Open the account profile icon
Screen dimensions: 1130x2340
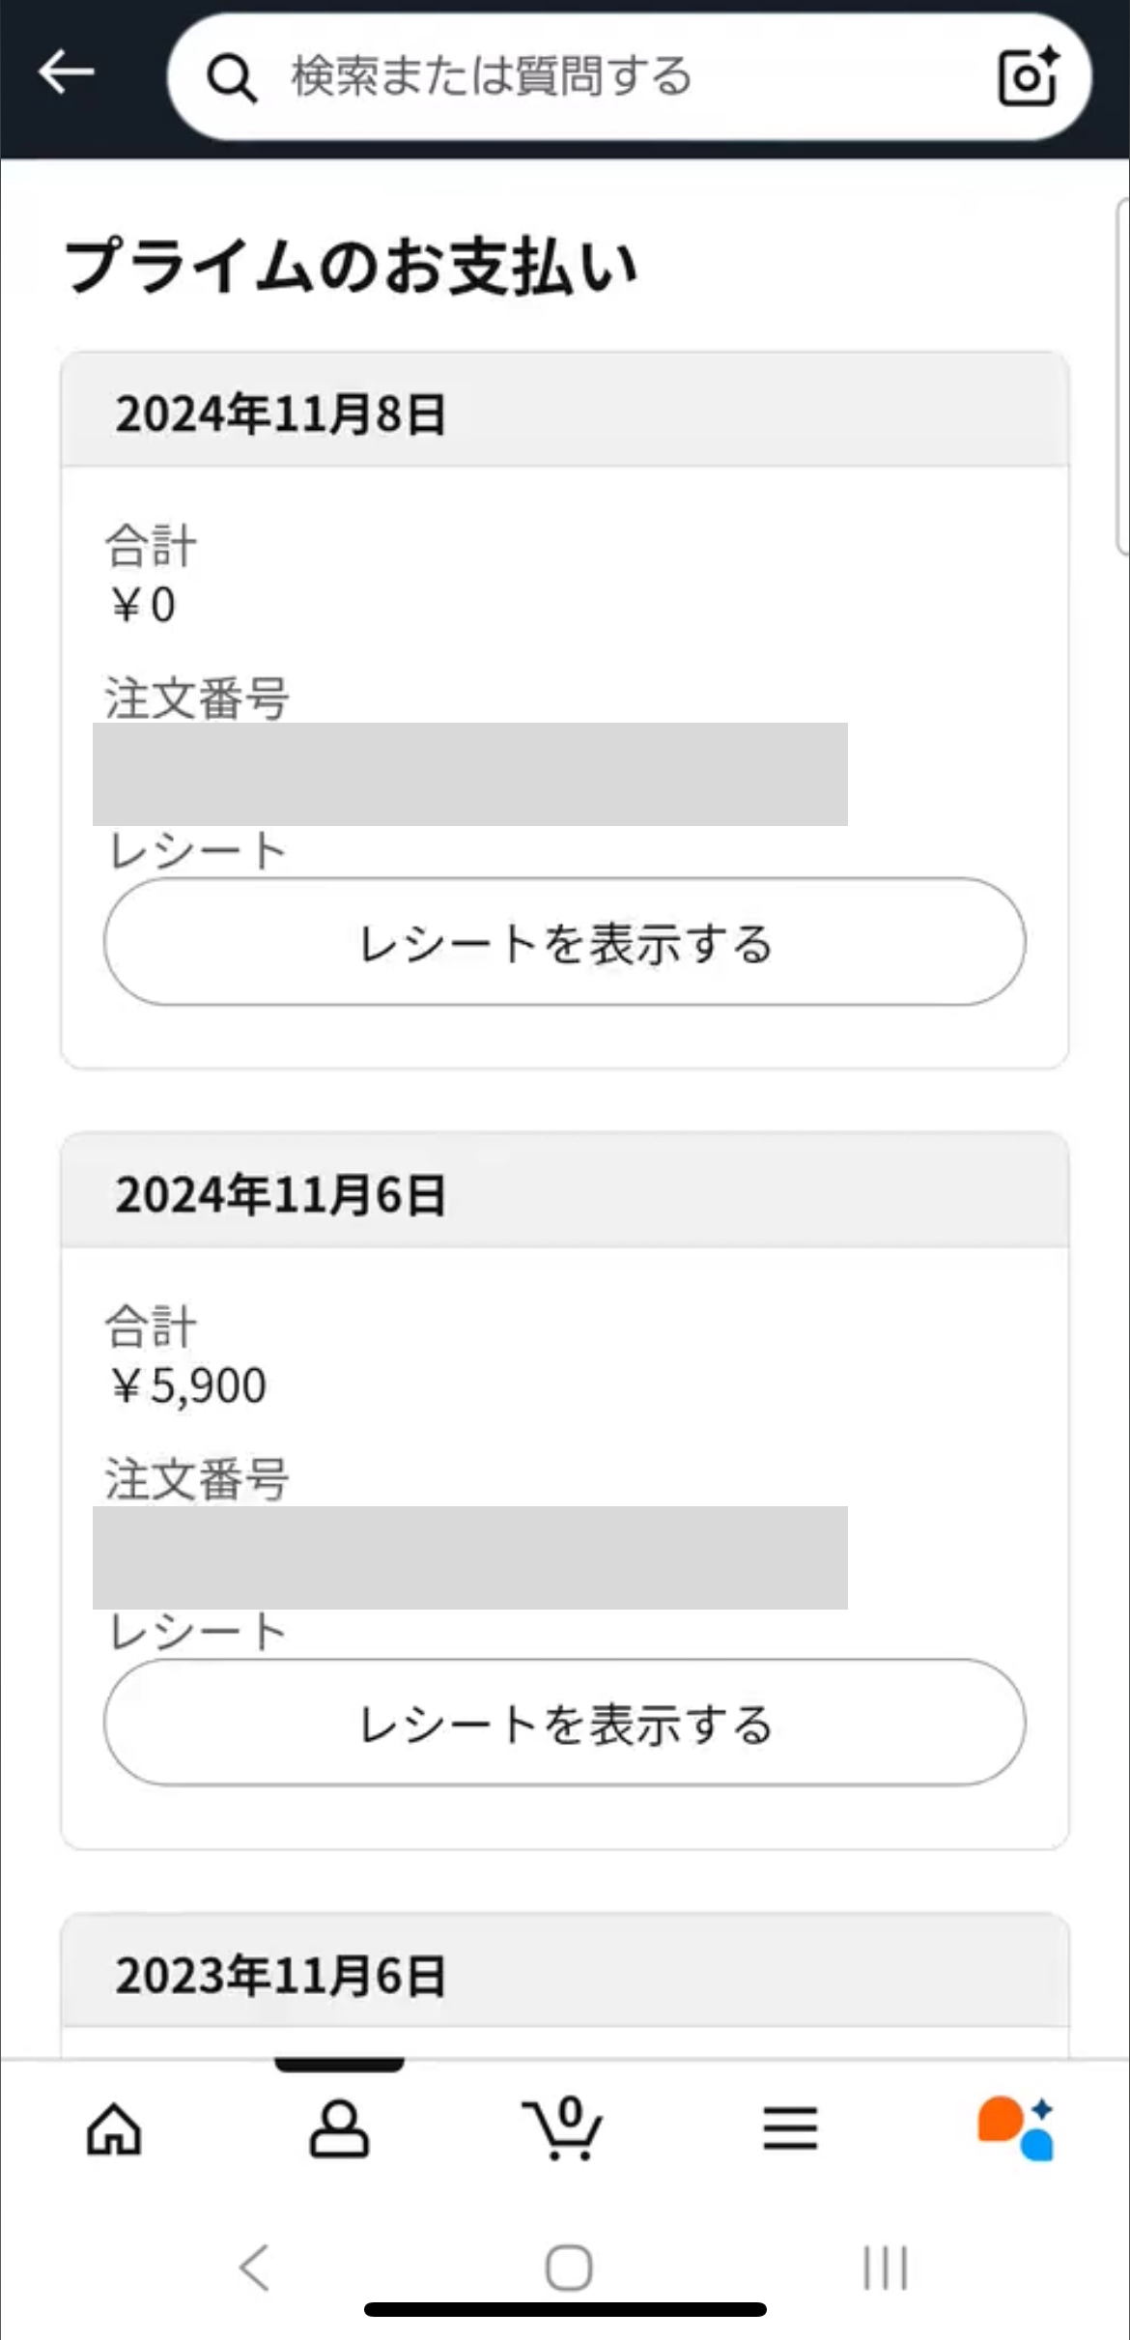[339, 2129]
